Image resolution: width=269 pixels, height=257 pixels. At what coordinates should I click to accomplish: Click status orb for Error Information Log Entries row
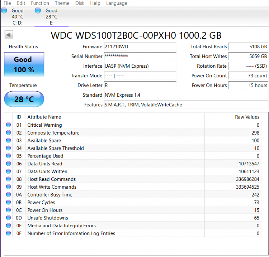(8, 233)
